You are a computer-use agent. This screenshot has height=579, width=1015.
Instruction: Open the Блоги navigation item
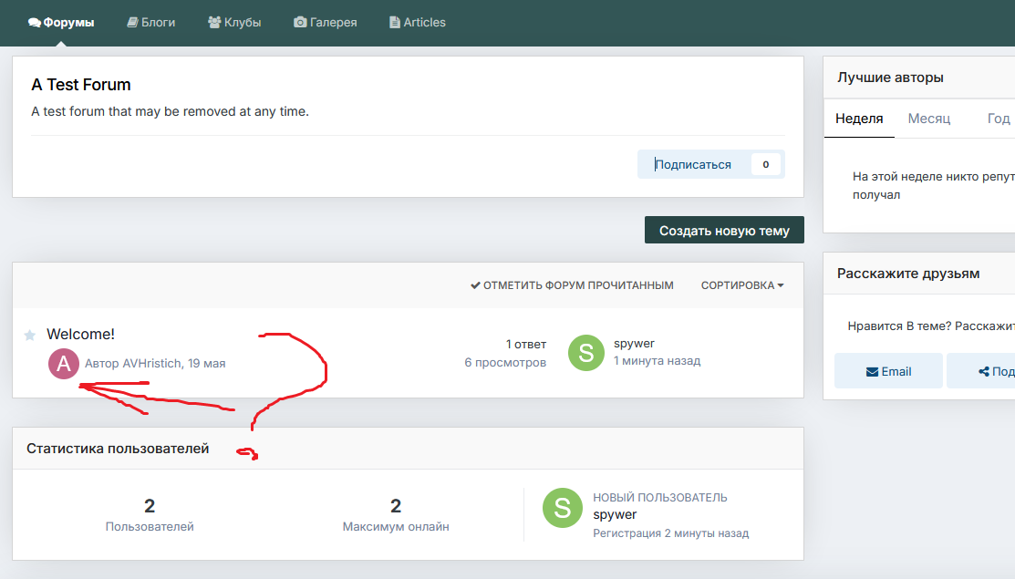pos(150,23)
